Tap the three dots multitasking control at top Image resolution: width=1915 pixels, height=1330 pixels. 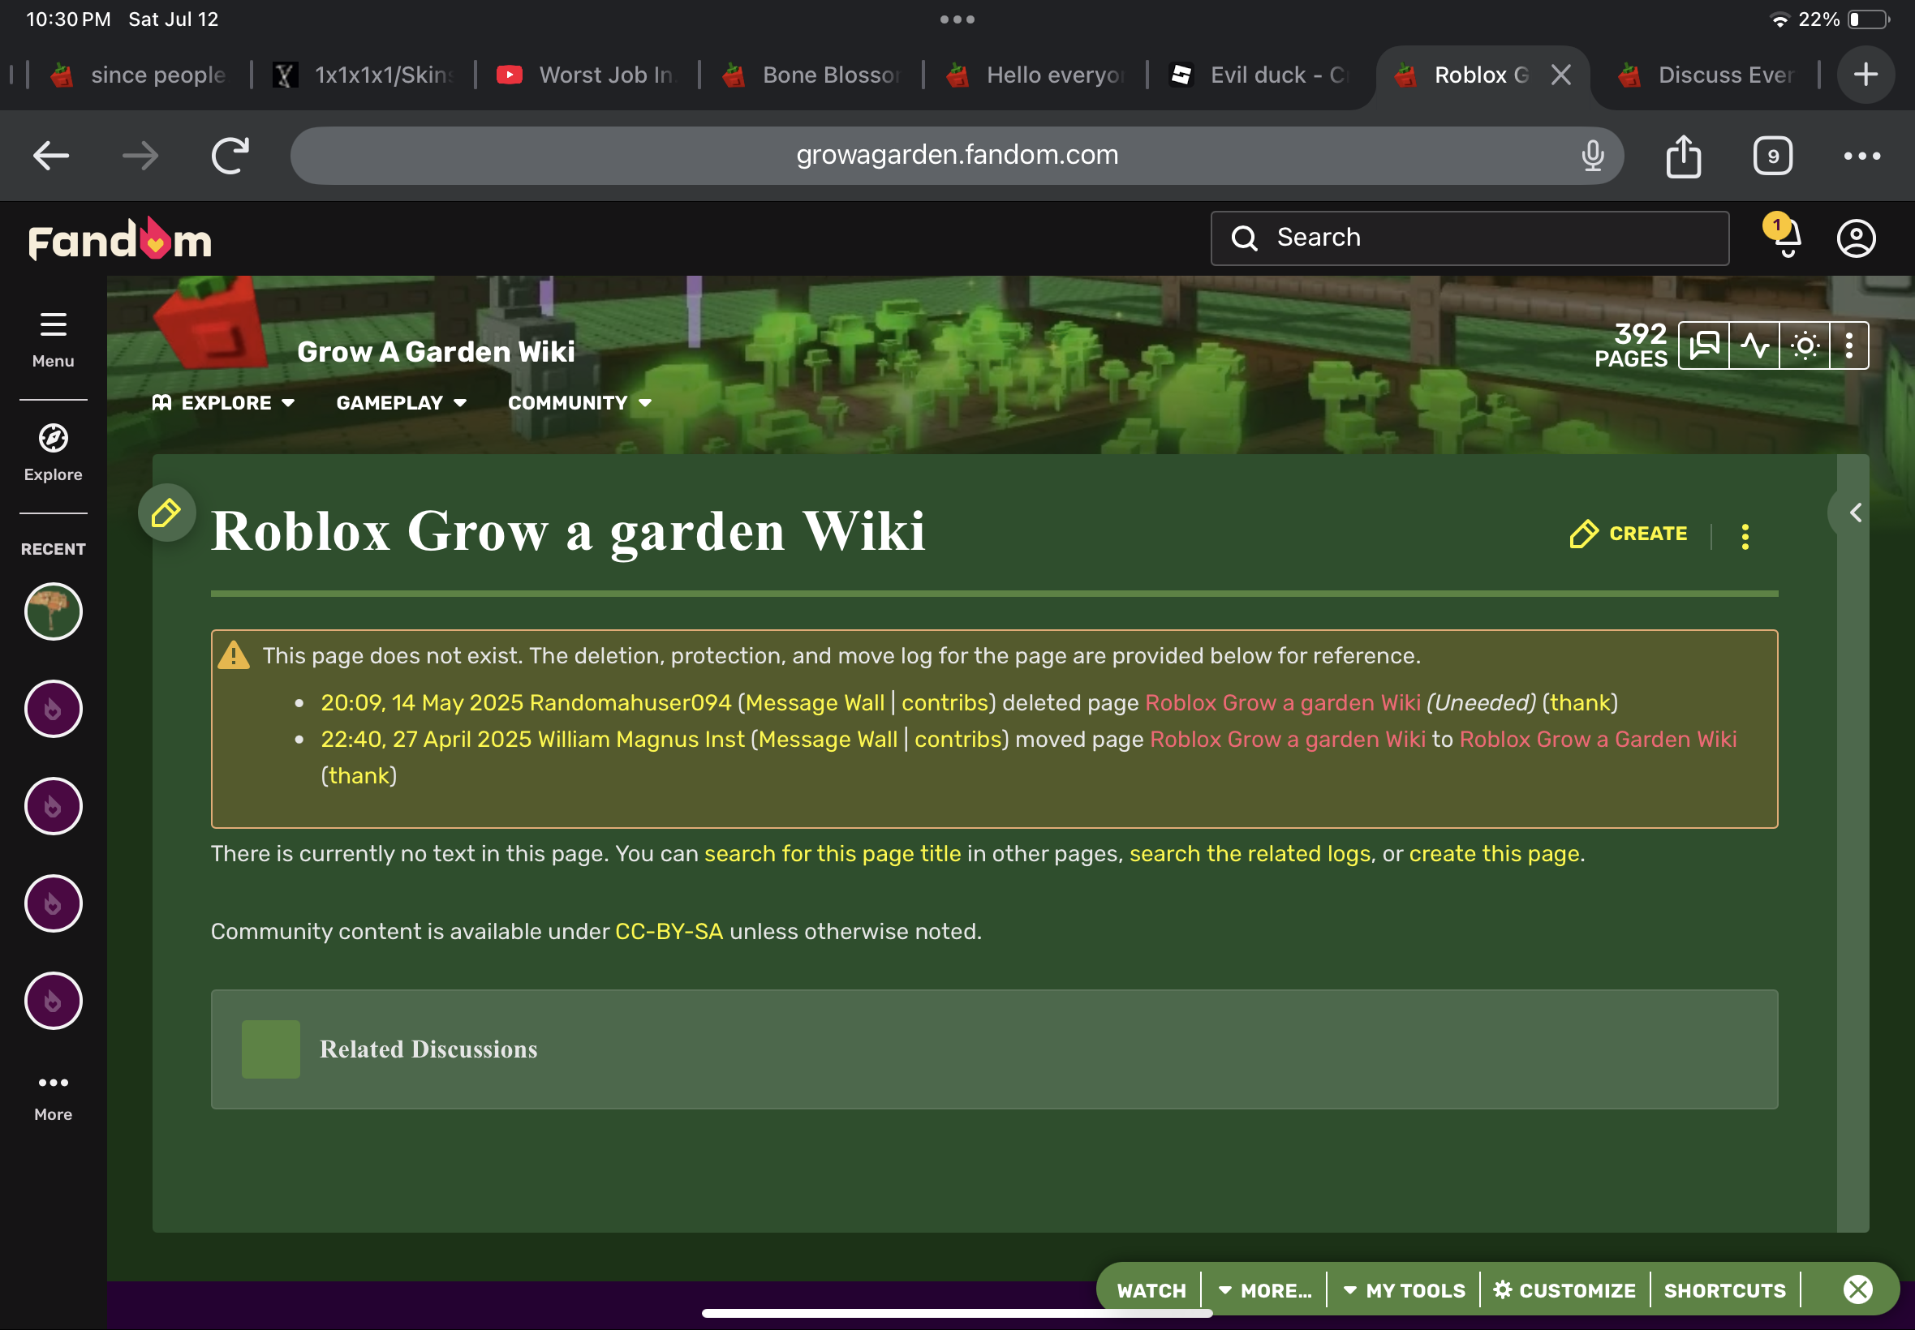(957, 19)
